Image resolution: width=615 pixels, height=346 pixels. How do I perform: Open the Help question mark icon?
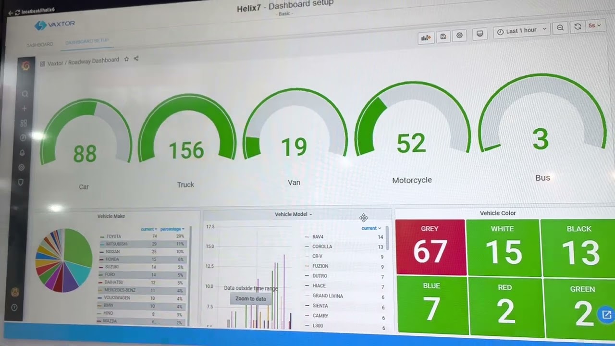[x=14, y=307]
